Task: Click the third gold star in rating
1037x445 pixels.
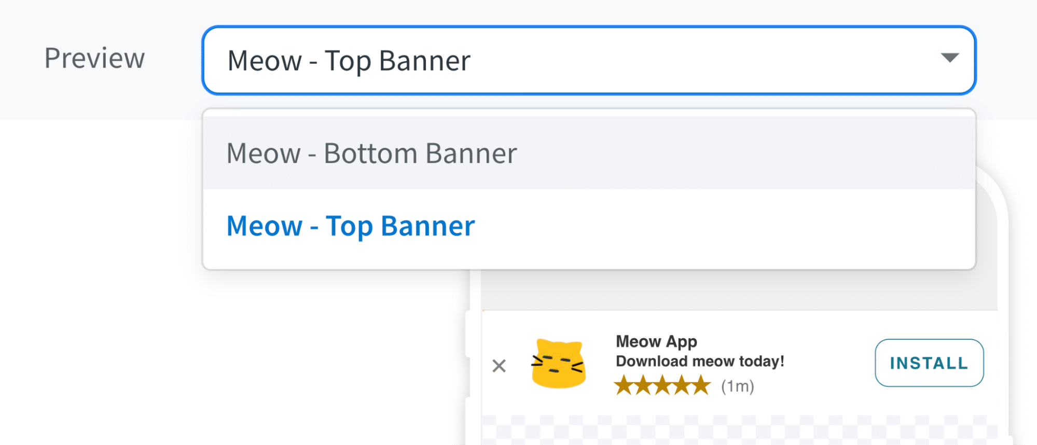Action: (x=662, y=386)
